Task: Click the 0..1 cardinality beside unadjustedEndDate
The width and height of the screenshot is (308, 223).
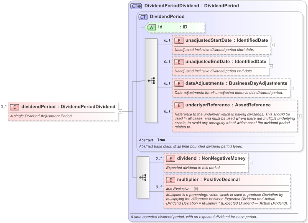Action: [x=167, y=62]
